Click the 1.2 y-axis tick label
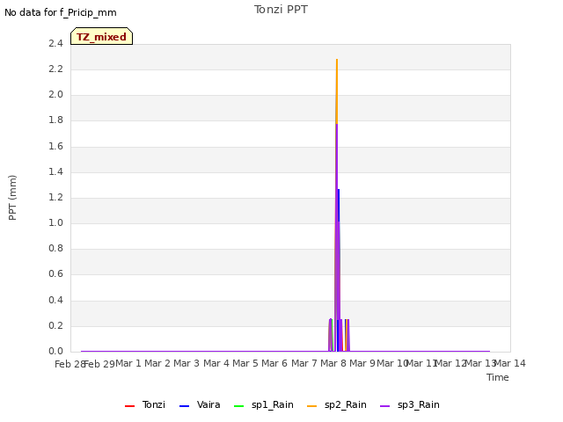The width and height of the screenshot is (563, 422). [x=55, y=197]
